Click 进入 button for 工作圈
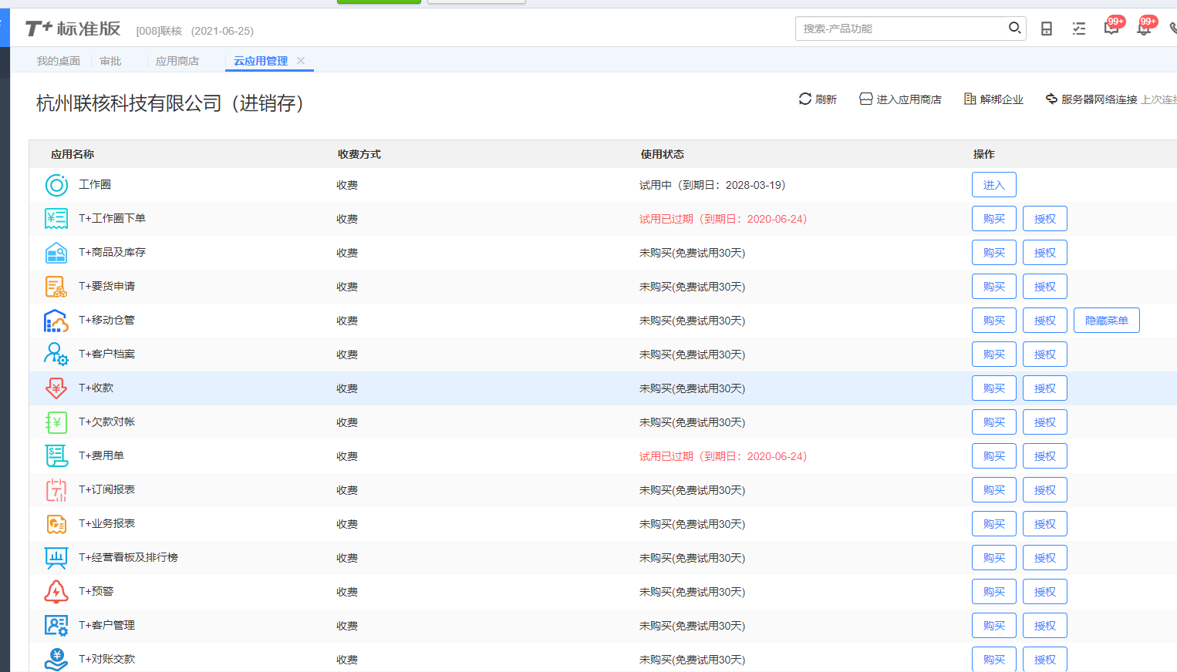Image resolution: width=1177 pixels, height=672 pixels. [x=994, y=185]
